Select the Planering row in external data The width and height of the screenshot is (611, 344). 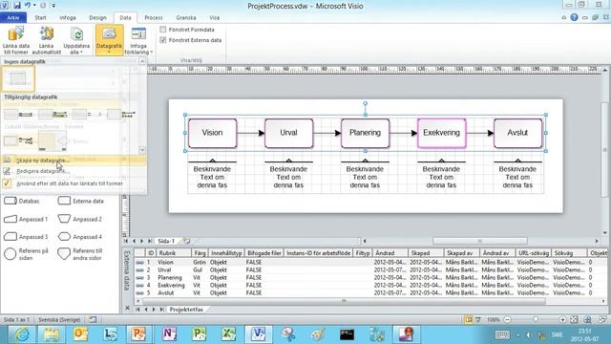(x=370, y=277)
